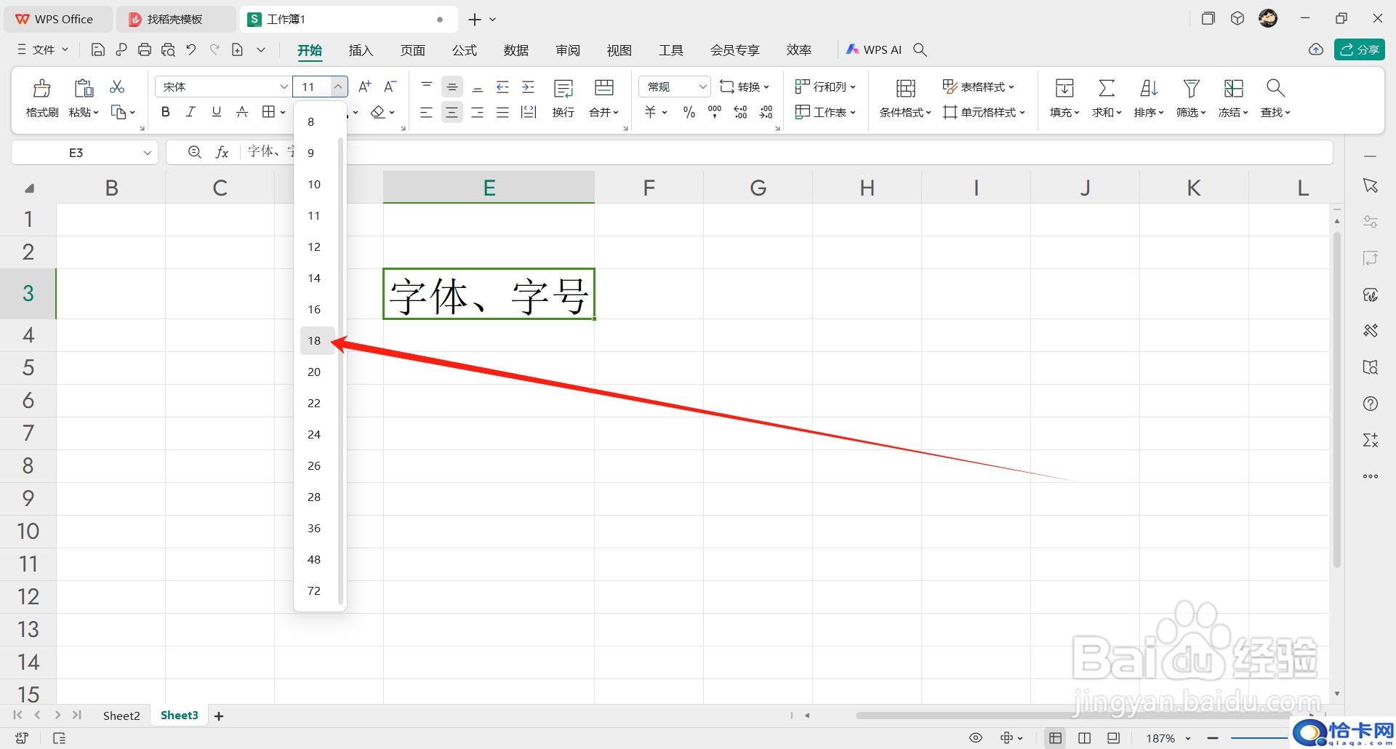Toggle Bold formatting
Screen dimensions: 1396x749
(166, 112)
